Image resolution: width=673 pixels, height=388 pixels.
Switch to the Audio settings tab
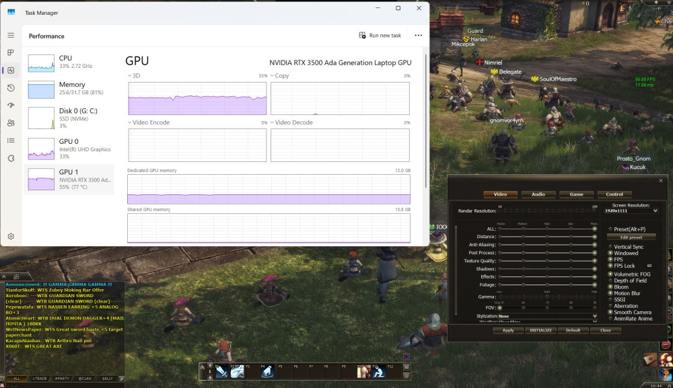538,194
